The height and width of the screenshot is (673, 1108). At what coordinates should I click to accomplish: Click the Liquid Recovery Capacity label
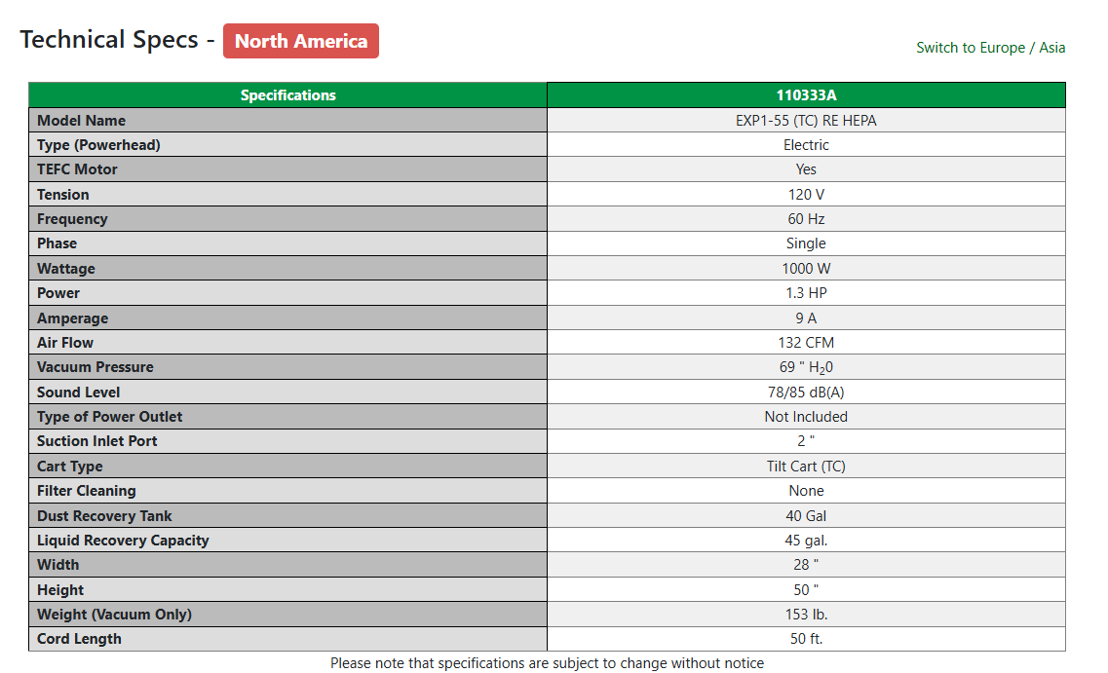click(x=123, y=541)
